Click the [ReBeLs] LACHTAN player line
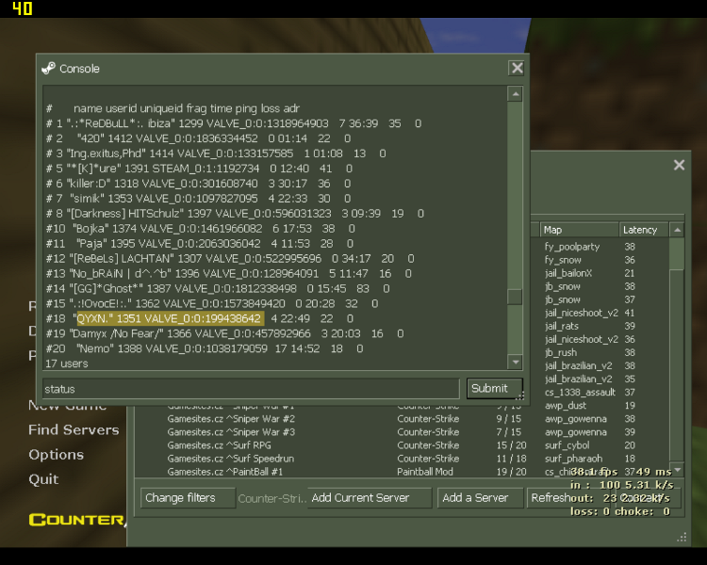This screenshot has height=565, width=707. pyautogui.click(x=229, y=259)
